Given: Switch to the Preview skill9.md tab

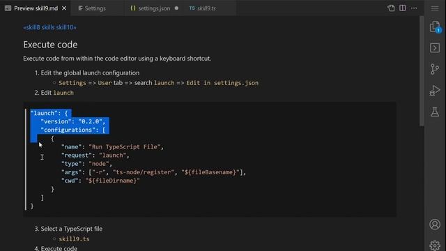Looking at the screenshot, I should (x=36, y=8).
